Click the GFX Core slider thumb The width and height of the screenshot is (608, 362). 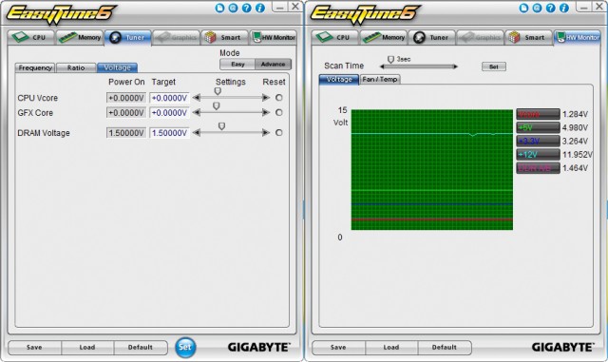point(217,105)
